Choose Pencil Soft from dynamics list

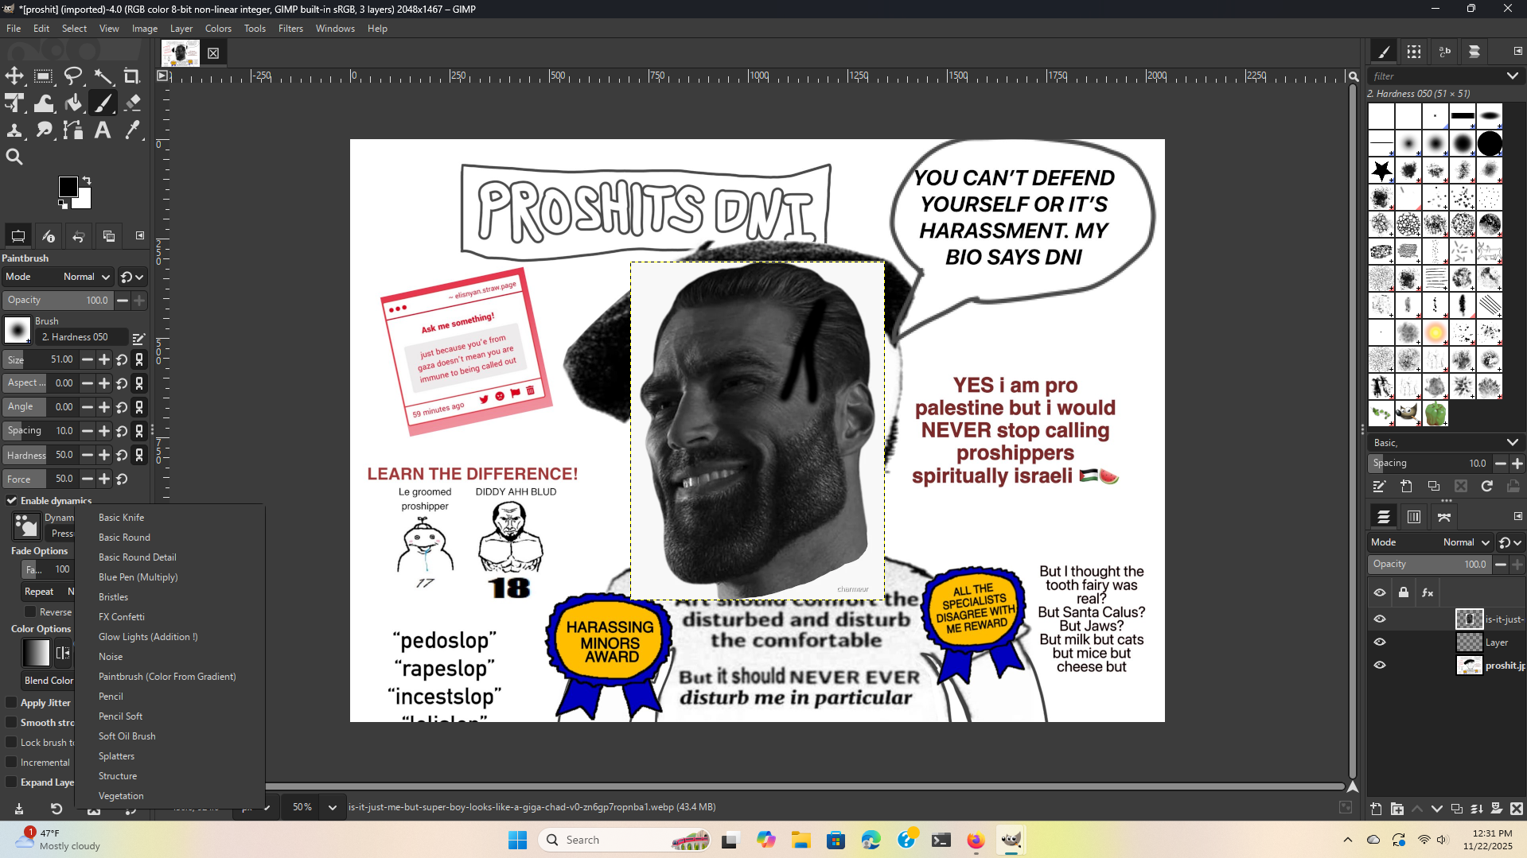(121, 716)
